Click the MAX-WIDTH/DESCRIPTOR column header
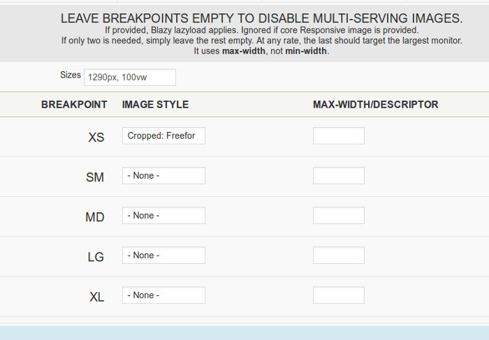Image resolution: width=489 pixels, height=340 pixels. point(375,105)
